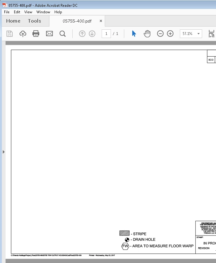Open the Find text magnifier
Screen dimensions: 216x263
click(x=62, y=34)
